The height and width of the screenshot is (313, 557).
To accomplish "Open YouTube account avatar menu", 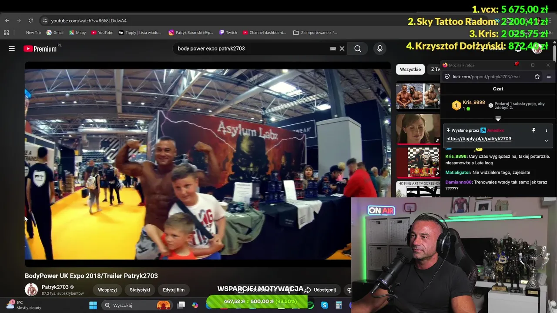I will (x=537, y=49).
